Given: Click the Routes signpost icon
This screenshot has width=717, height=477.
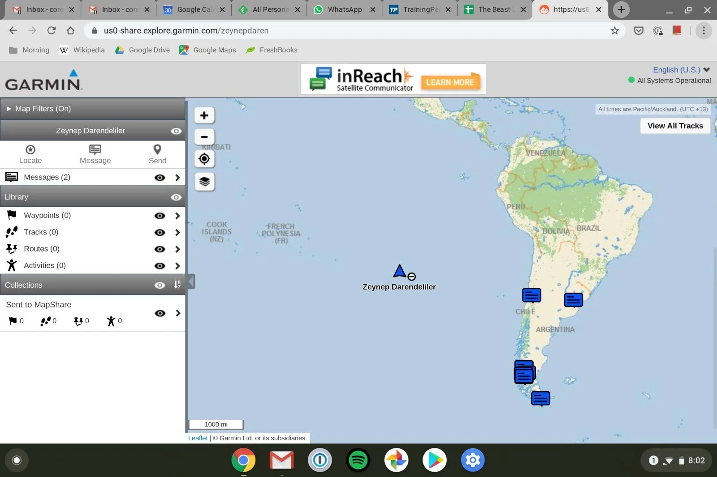Looking at the screenshot, I should (x=12, y=249).
